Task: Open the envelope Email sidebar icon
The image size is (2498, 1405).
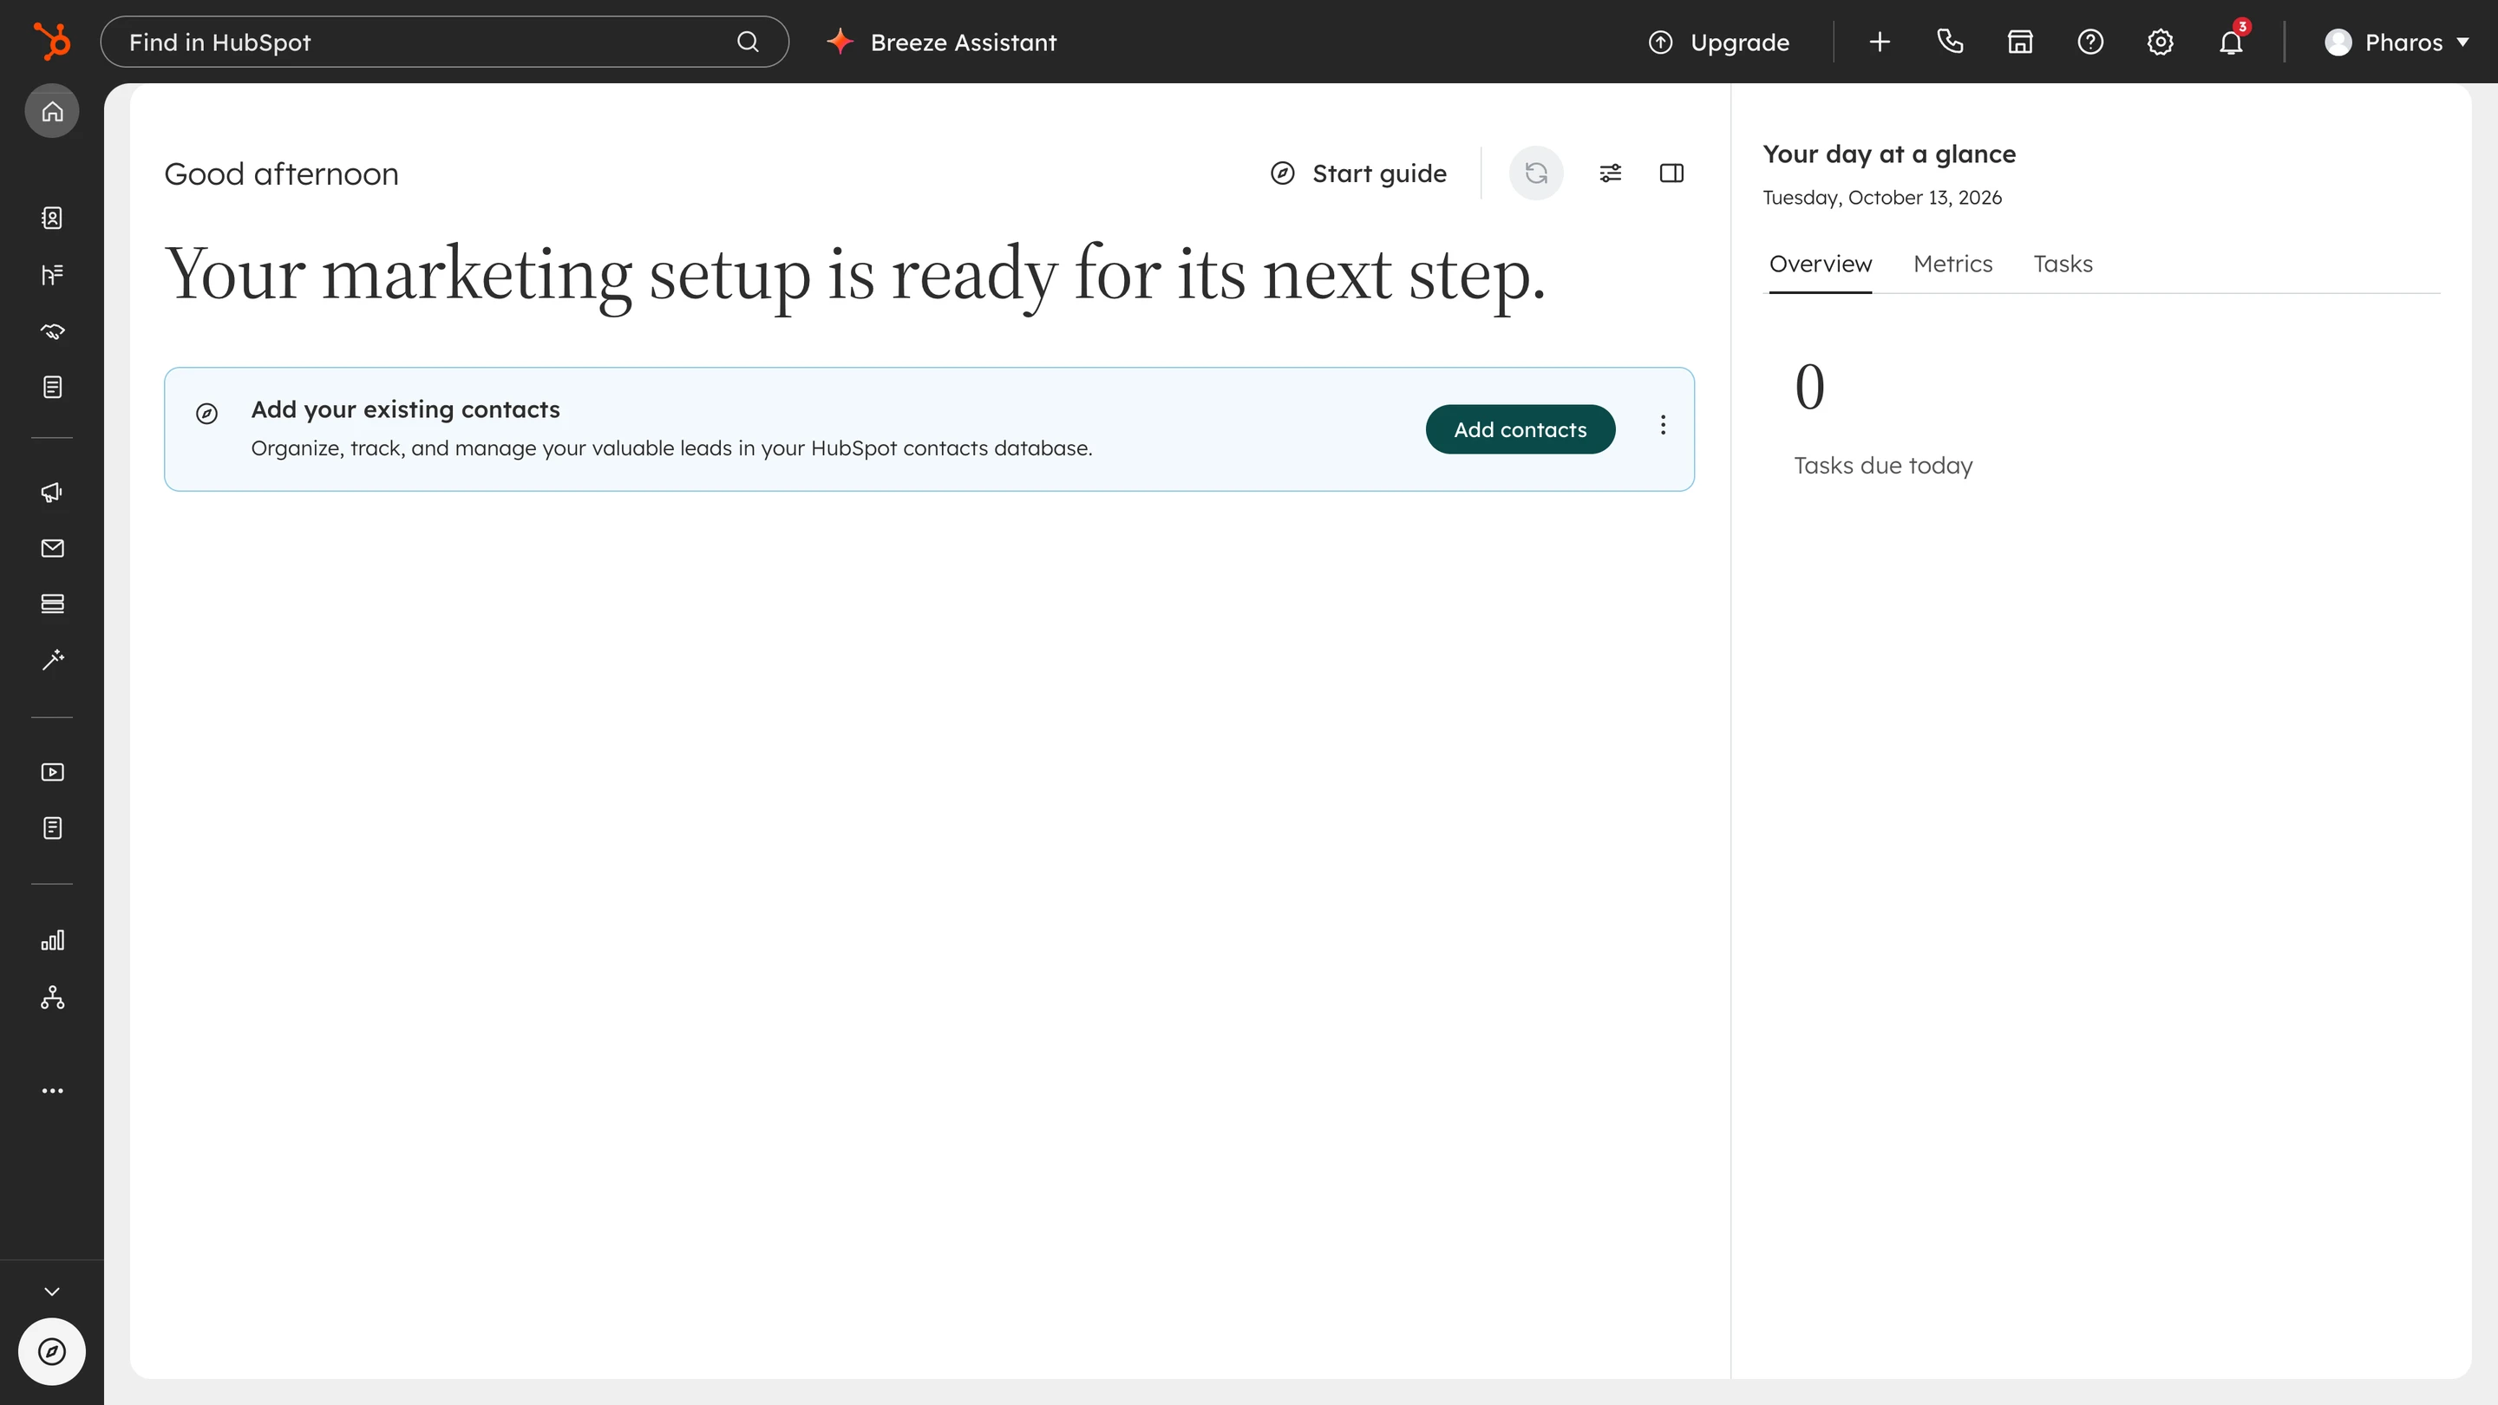Action: (52, 549)
